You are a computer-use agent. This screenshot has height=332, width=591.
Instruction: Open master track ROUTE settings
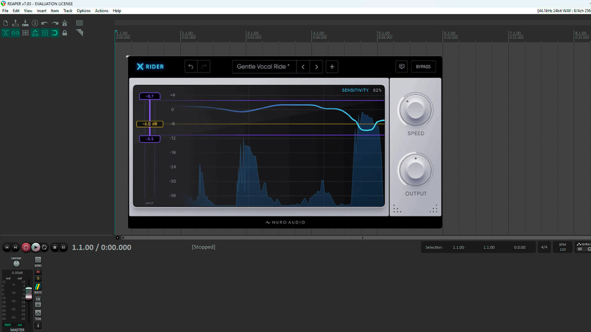coord(38,287)
